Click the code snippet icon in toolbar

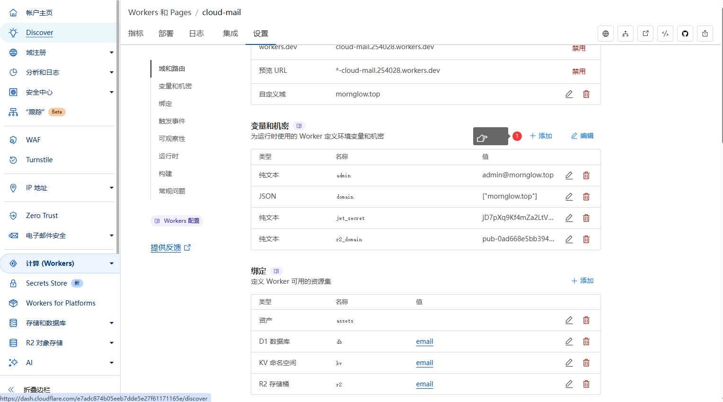click(665, 34)
